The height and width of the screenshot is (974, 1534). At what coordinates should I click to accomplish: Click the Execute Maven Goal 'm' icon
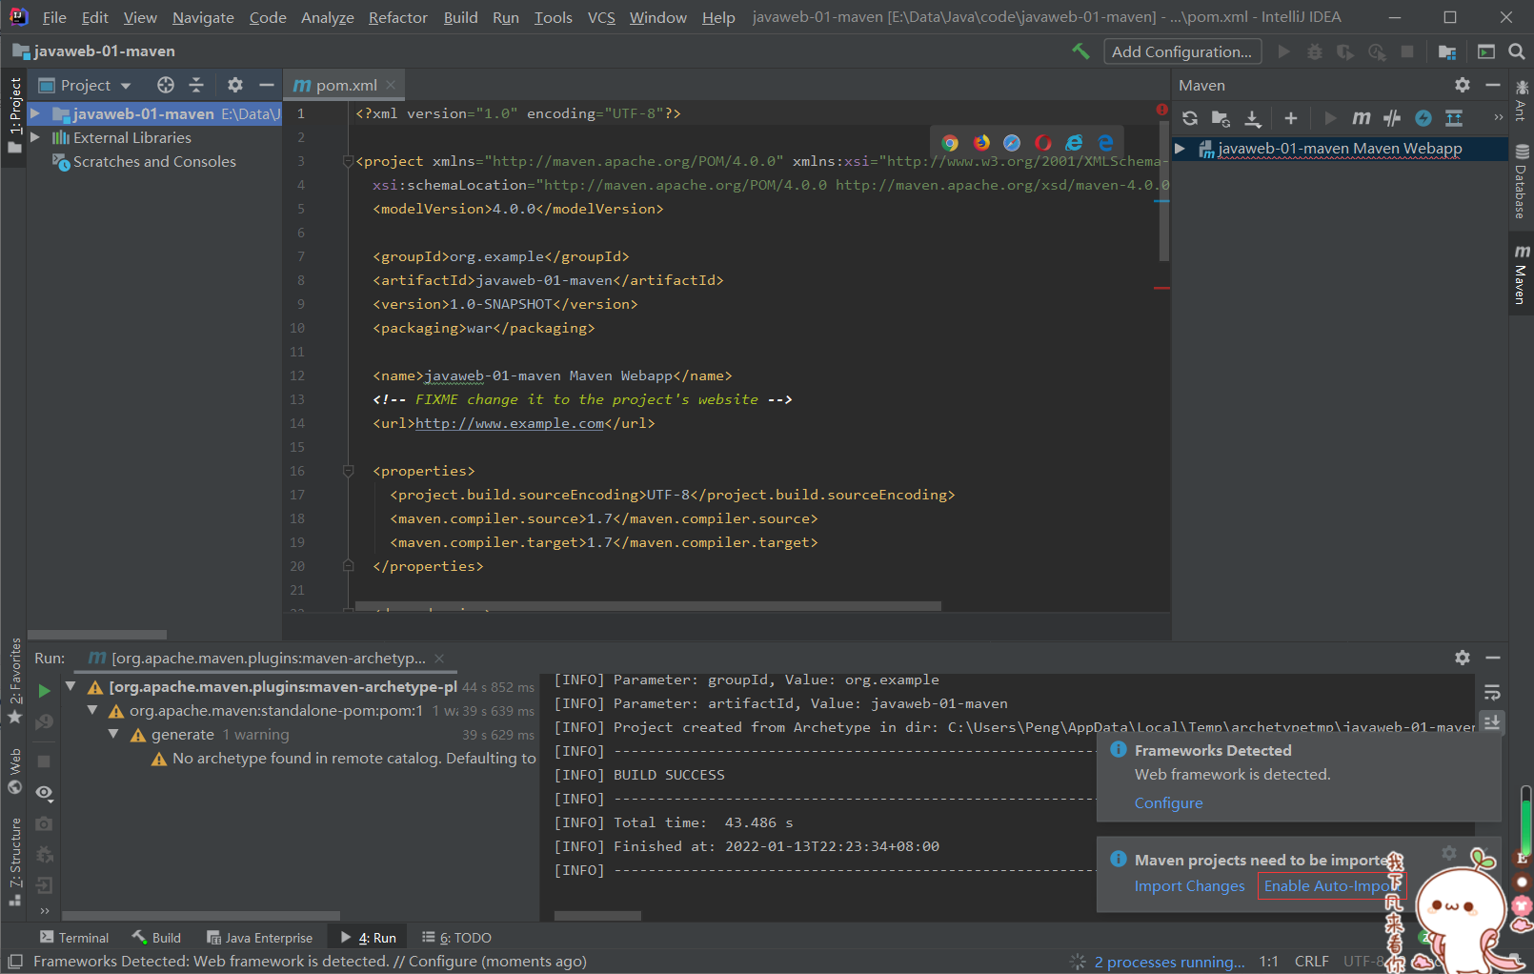click(x=1362, y=118)
